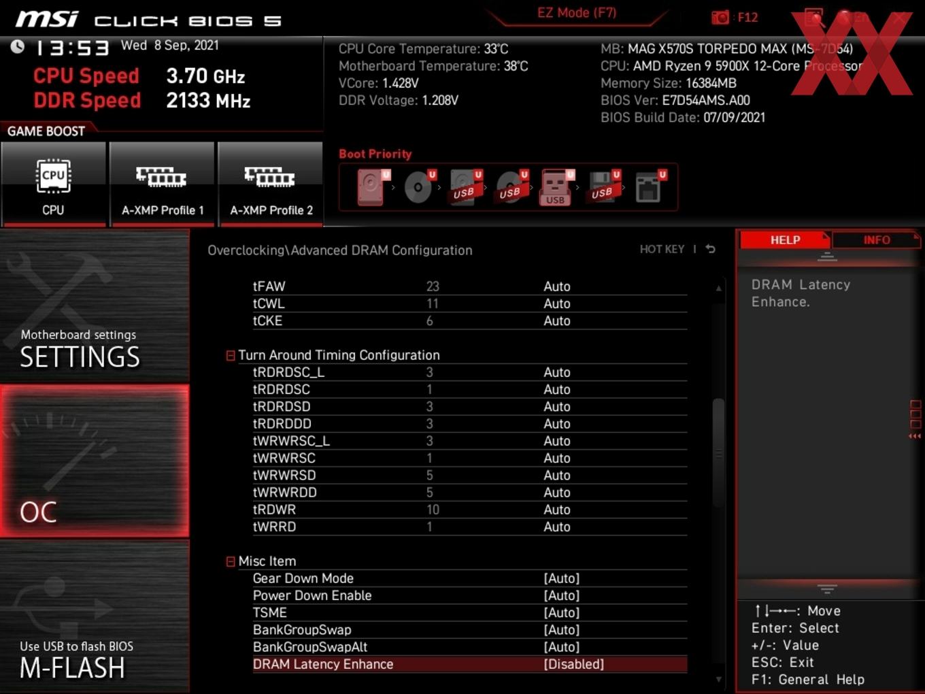The width and height of the screenshot is (925, 694).
Task: Select the tRDRDSC timing row
Action: pyautogui.click(x=469, y=389)
